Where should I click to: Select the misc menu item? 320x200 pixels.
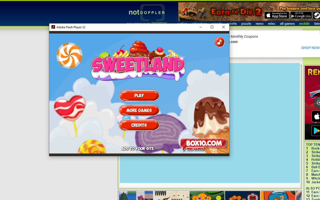click(x=271, y=24)
